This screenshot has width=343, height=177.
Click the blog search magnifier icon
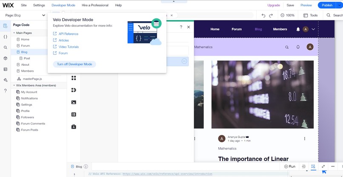tap(287, 47)
